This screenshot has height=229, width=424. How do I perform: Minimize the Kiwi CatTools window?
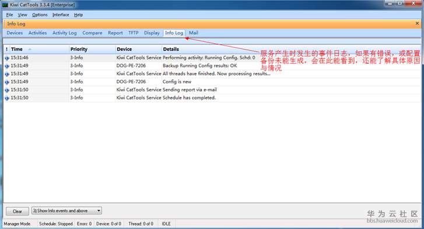point(390,3)
